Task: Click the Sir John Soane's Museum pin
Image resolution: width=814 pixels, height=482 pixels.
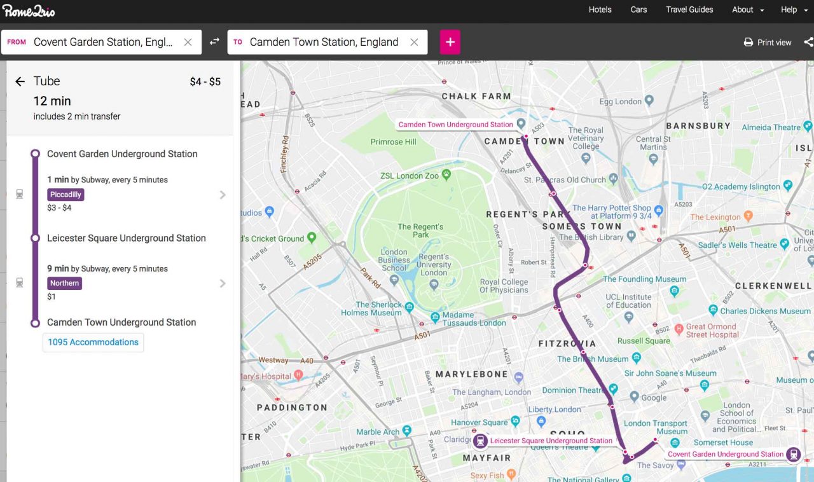Action: [x=705, y=385]
